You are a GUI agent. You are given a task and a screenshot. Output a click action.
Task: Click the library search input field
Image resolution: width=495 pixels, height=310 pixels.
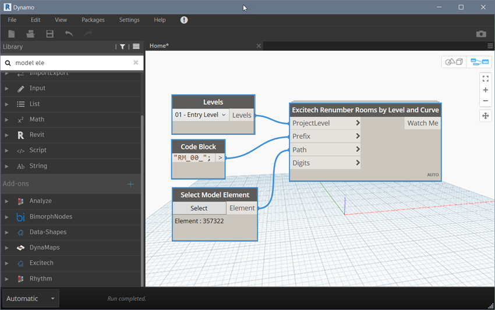(73, 63)
